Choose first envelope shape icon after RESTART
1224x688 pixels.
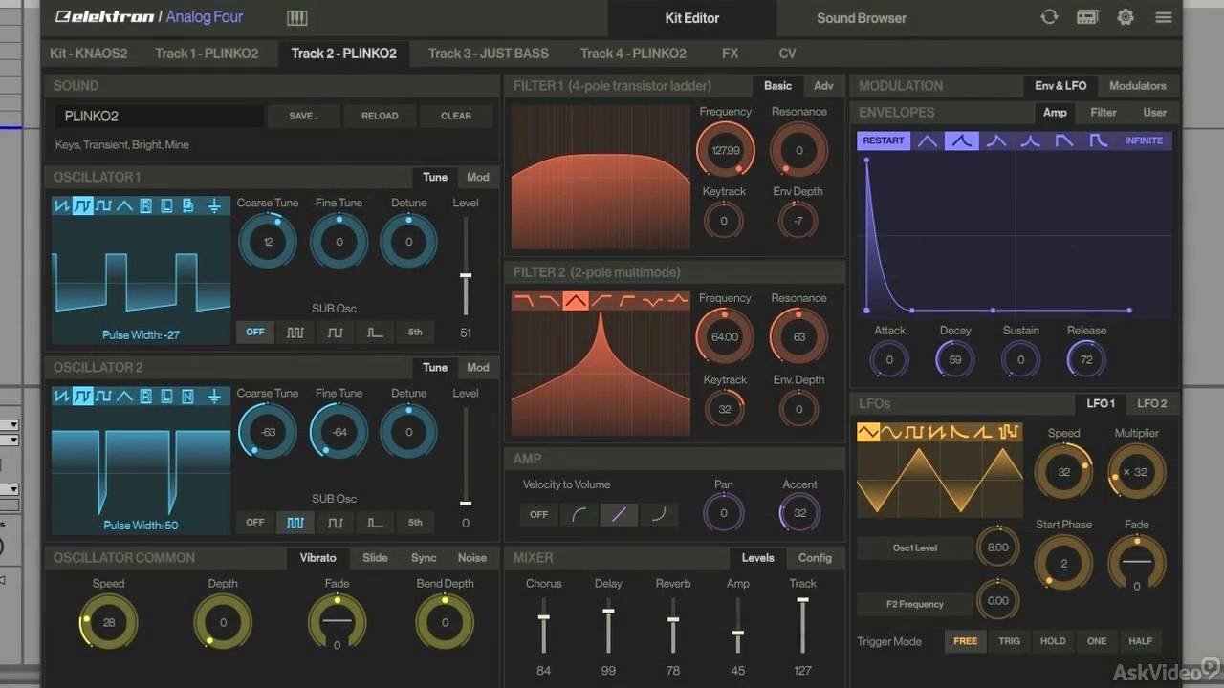928,140
